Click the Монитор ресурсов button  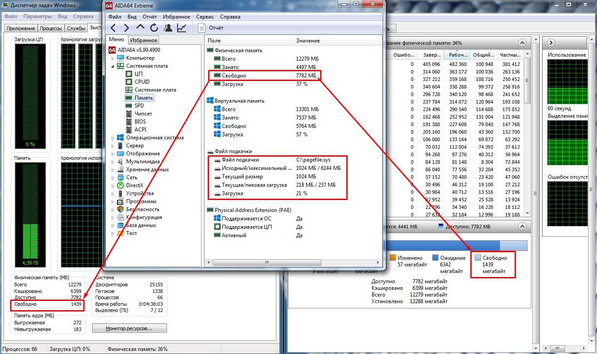(x=129, y=328)
